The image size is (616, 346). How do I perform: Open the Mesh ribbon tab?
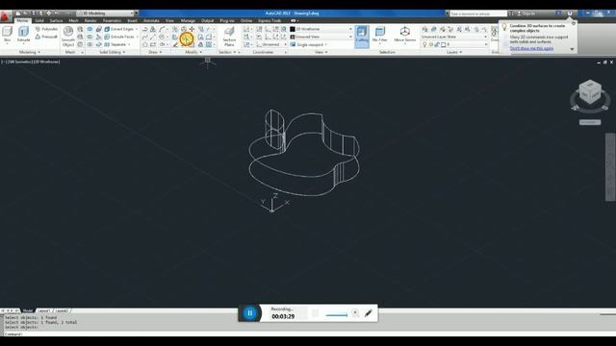(73, 20)
